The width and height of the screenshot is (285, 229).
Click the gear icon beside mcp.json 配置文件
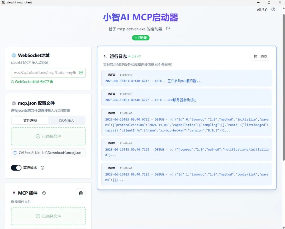pyautogui.click(x=14, y=103)
